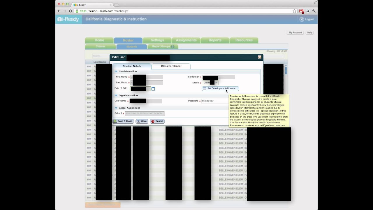Close the Edit User dialog
The height and width of the screenshot is (210, 373).
(x=260, y=57)
